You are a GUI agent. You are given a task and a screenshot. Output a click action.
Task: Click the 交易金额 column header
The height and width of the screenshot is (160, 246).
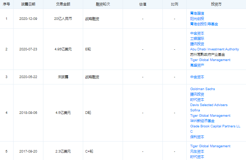click(x=63, y=4)
